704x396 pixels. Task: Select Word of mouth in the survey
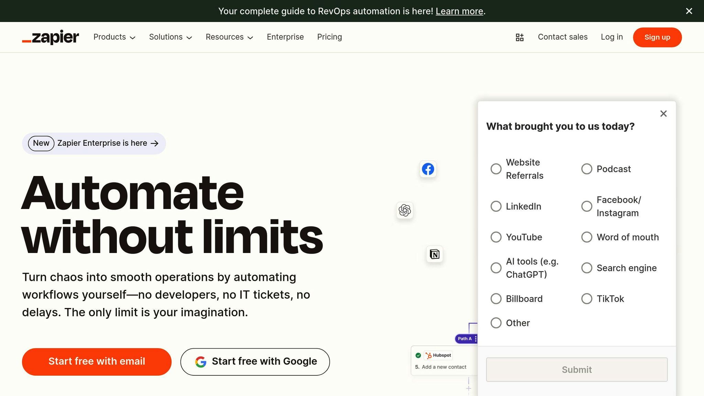[586, 237]
